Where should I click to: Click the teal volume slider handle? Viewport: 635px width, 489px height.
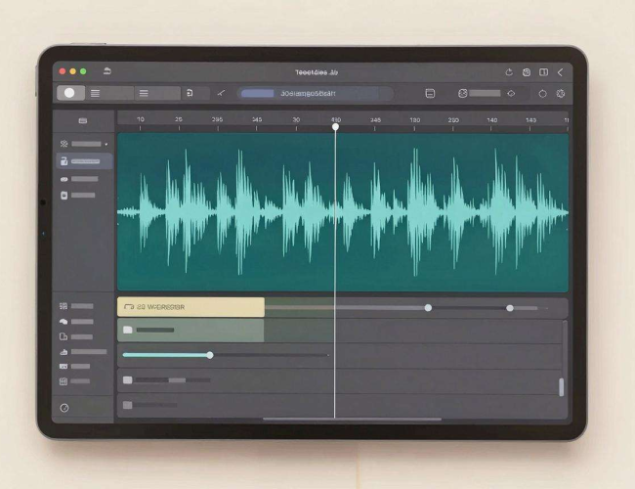[210, 355]
